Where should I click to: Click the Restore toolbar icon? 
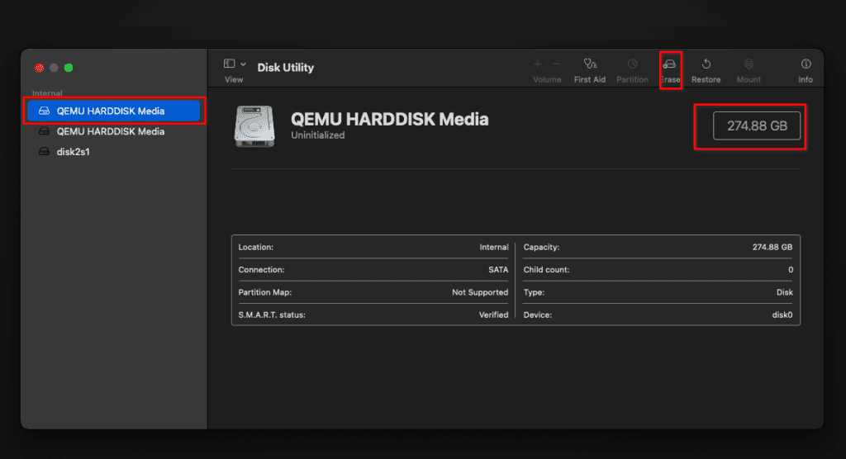tap(706, 64)
